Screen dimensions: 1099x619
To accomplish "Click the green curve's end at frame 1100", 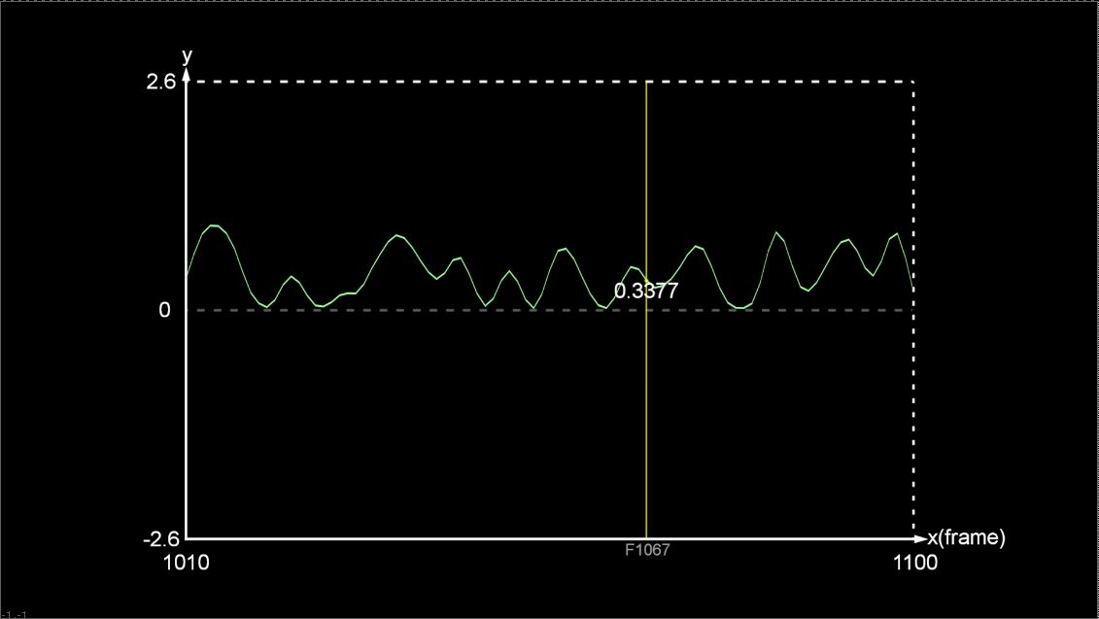I will tap(912, 290).
